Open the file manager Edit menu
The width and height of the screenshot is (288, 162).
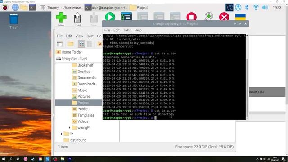point(69,36)
